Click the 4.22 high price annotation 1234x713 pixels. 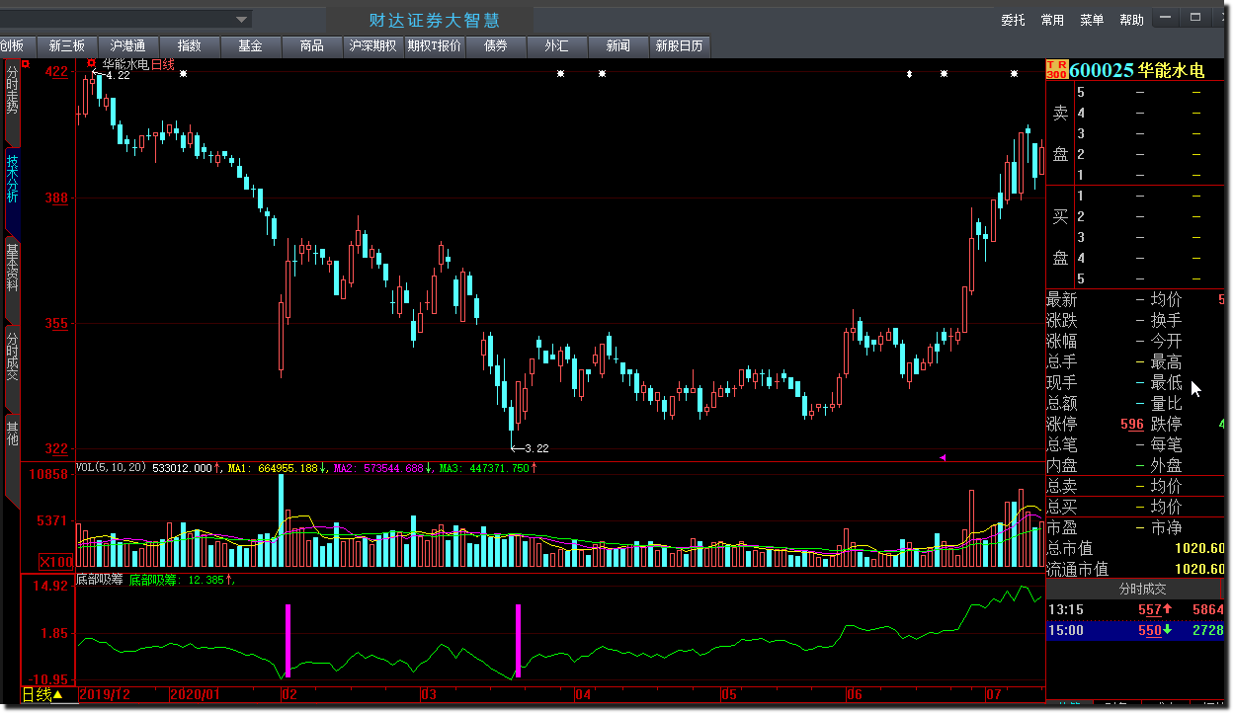(118, 75)
